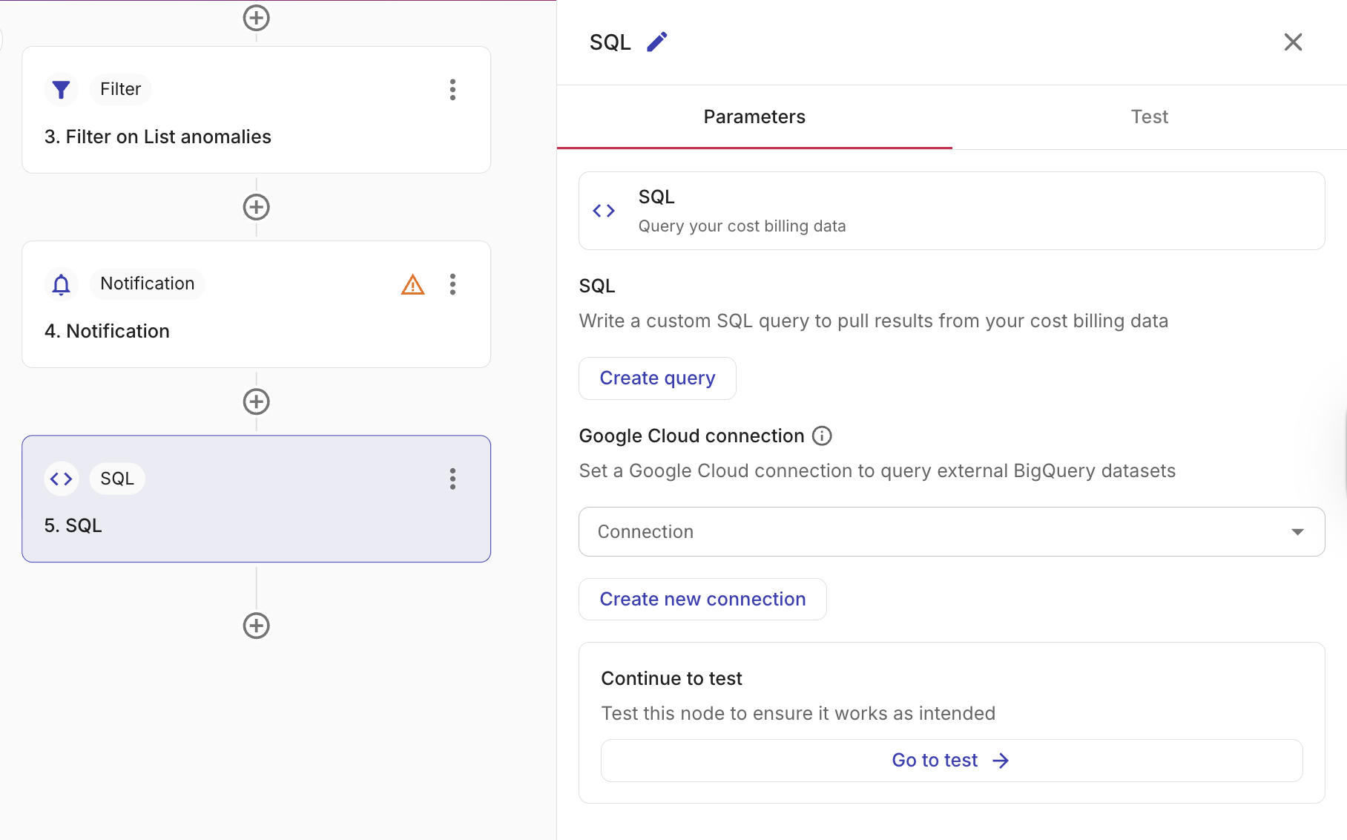
Task: Click the Create query button
Action: coord(657,378)
